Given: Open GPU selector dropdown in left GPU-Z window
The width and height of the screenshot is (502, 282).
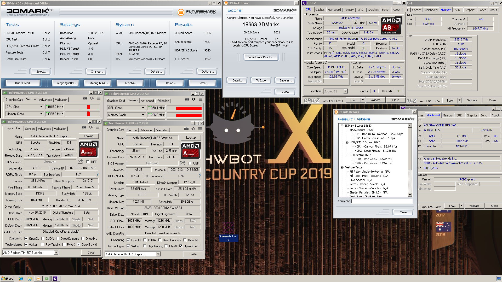Looking at the screenshot, I should point(56,252).
